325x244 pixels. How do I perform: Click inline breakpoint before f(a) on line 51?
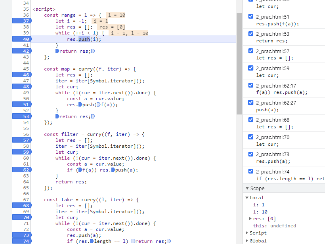(x=98, y=105)
